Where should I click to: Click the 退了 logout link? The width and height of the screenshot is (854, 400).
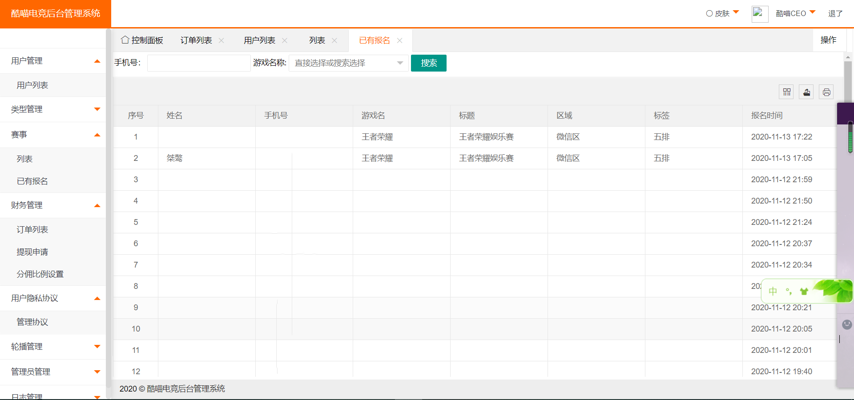tap(835, 13)
